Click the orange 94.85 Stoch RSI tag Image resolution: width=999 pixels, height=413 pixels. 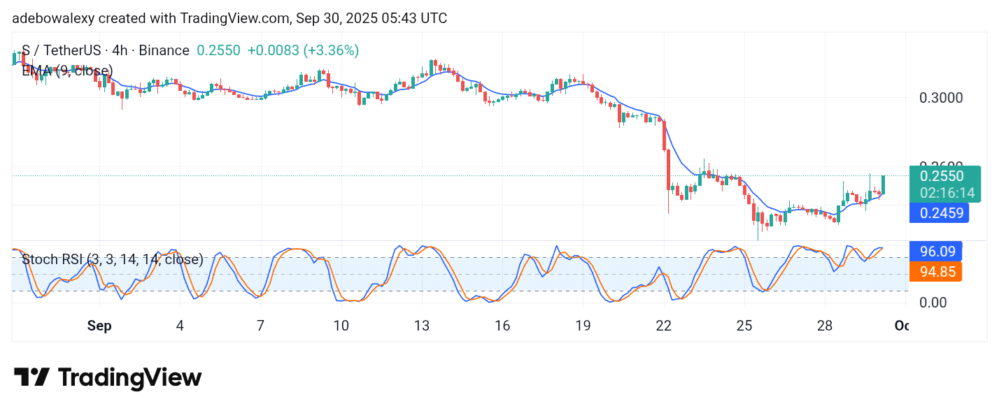[937, 272]
